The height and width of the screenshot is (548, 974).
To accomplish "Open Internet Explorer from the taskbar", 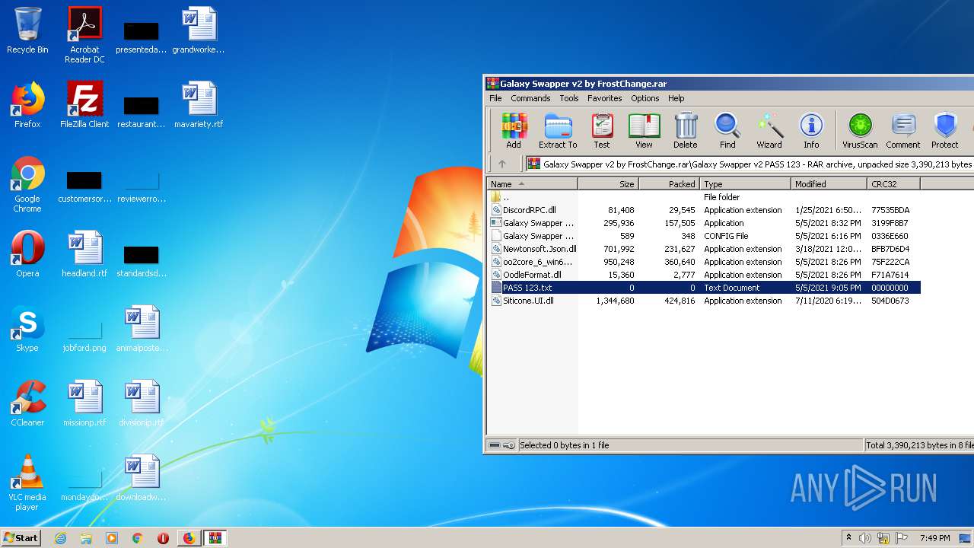I will [x=61, y=538].
